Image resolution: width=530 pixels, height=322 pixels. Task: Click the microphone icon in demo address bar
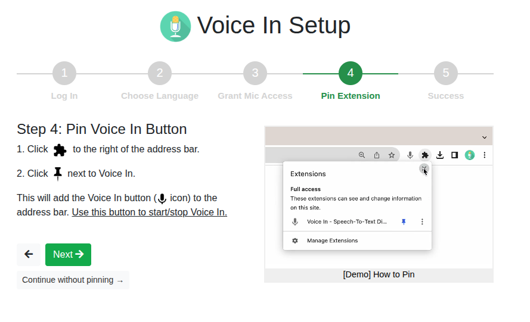click(x=410, y=155)
